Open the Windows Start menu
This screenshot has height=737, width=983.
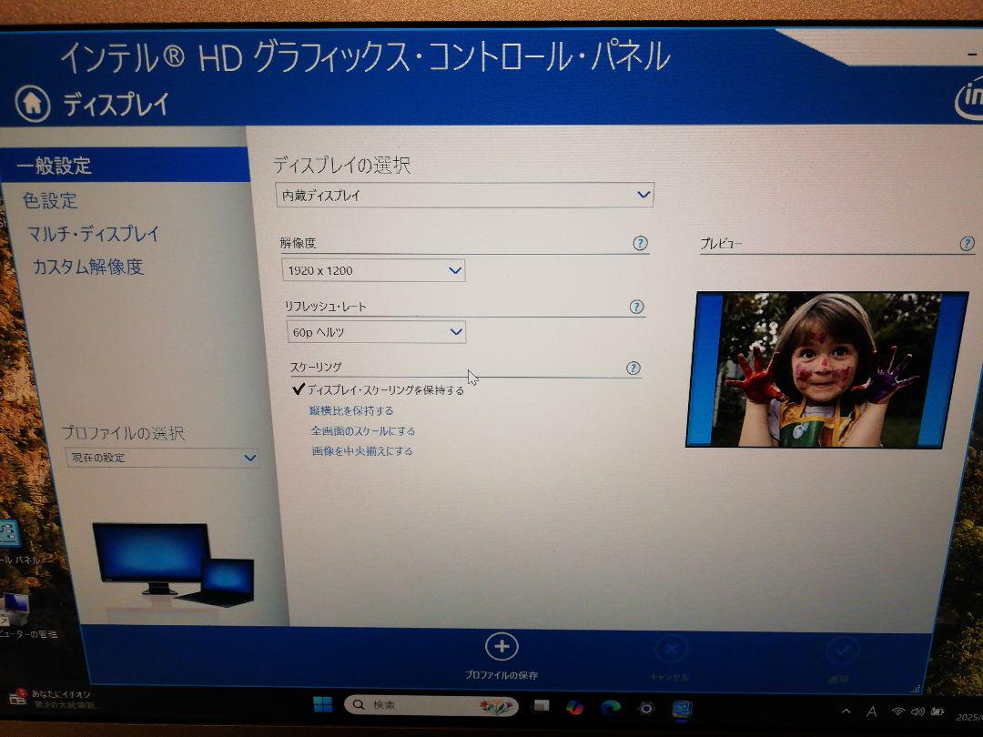pyautogui.click(x=323, y=704)
